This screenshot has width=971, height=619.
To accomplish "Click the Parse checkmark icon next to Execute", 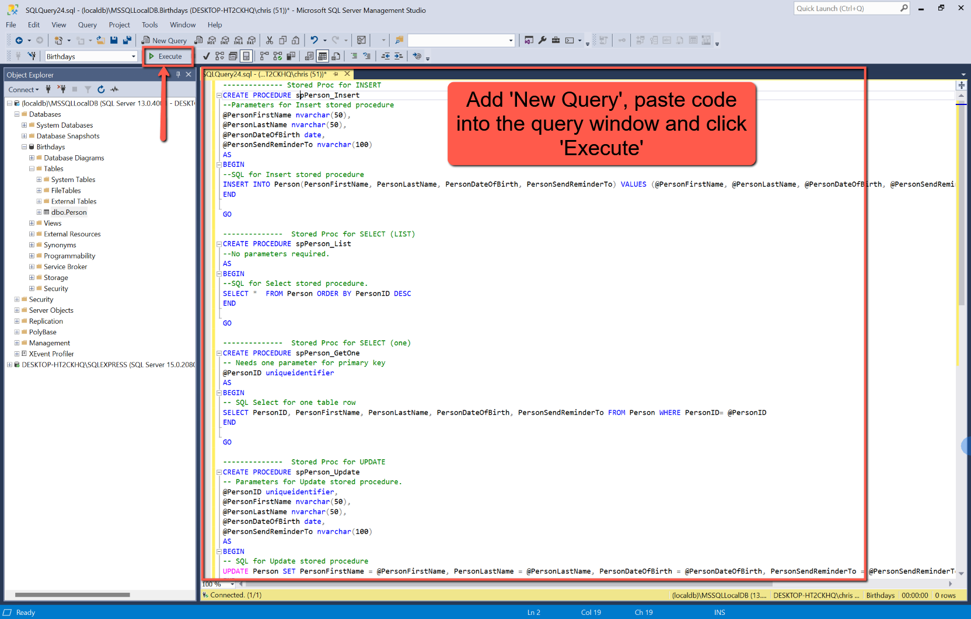I will [206, 57].
